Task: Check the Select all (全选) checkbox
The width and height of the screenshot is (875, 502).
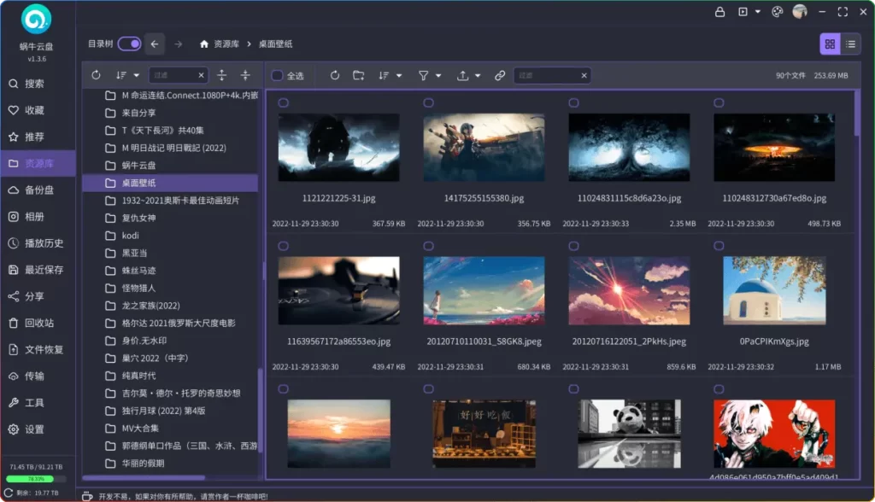Action: (x=278, y=75)
